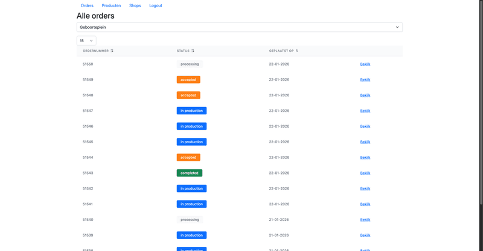Open the Orders menu item

(x=87, y=5)
